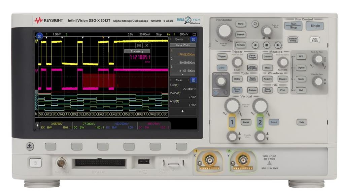Expand more events with the down chevron
The image size is (347, 196).
coord(182,73)
